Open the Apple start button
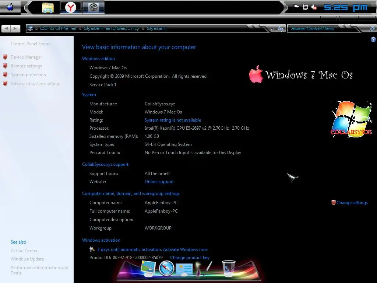377x283 pixels. point(10,7)
